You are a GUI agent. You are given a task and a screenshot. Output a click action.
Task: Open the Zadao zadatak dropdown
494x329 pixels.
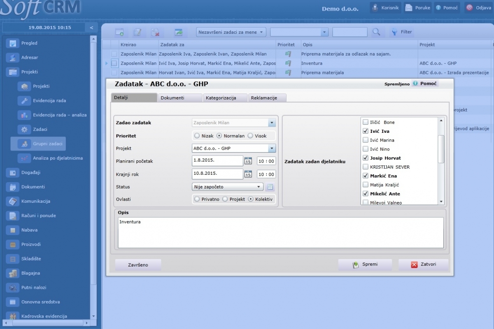tap(234, 123)
